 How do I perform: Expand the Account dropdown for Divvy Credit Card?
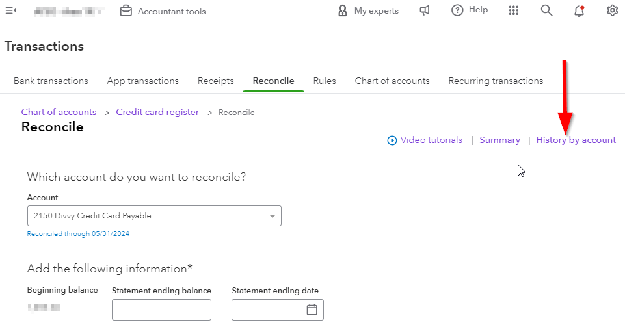[272, 216]
